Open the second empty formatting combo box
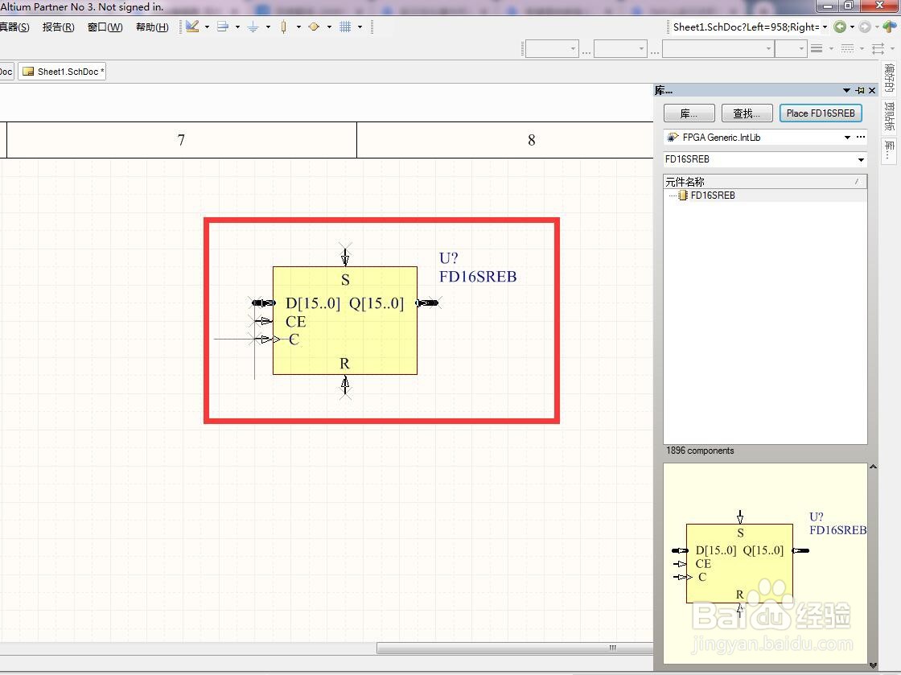The height and width of the screenshot is (675, 901). [x=620, y=49]
